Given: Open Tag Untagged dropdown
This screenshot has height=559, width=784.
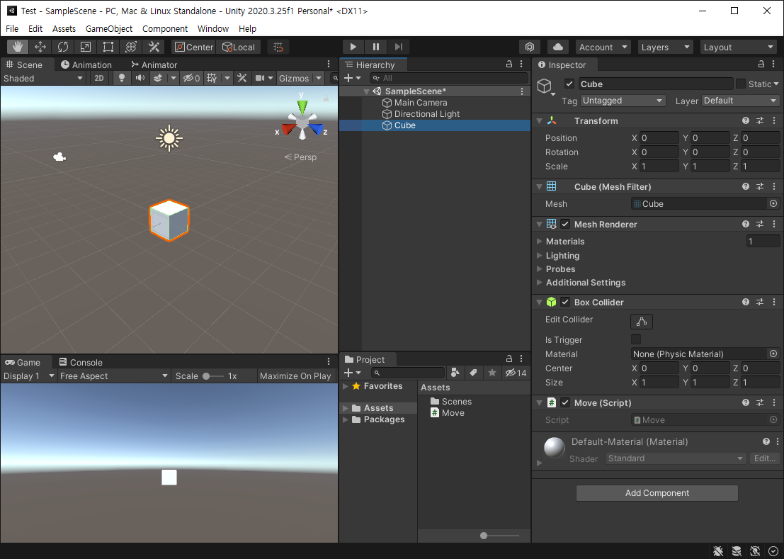Looking at the screenshot, I should pos(623,101).
